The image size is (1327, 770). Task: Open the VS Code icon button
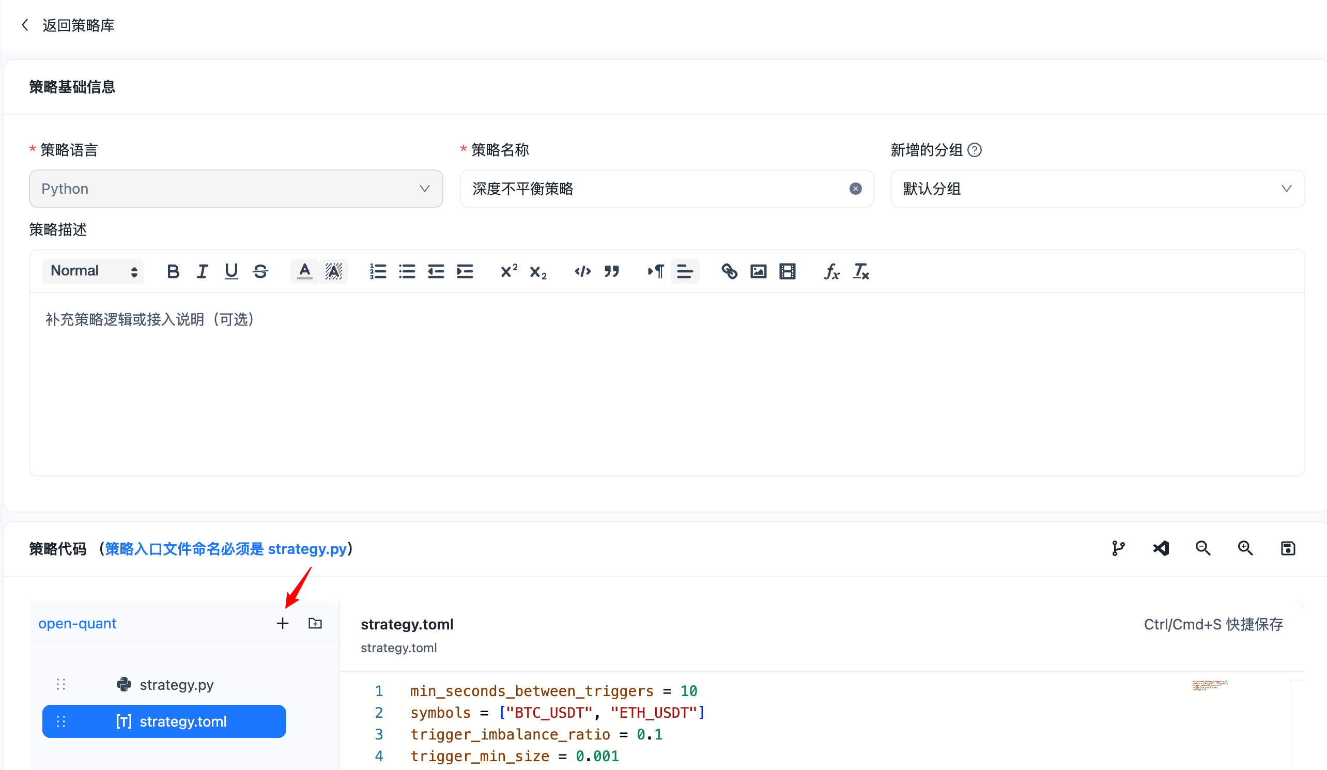click(x=1161, y=548)
